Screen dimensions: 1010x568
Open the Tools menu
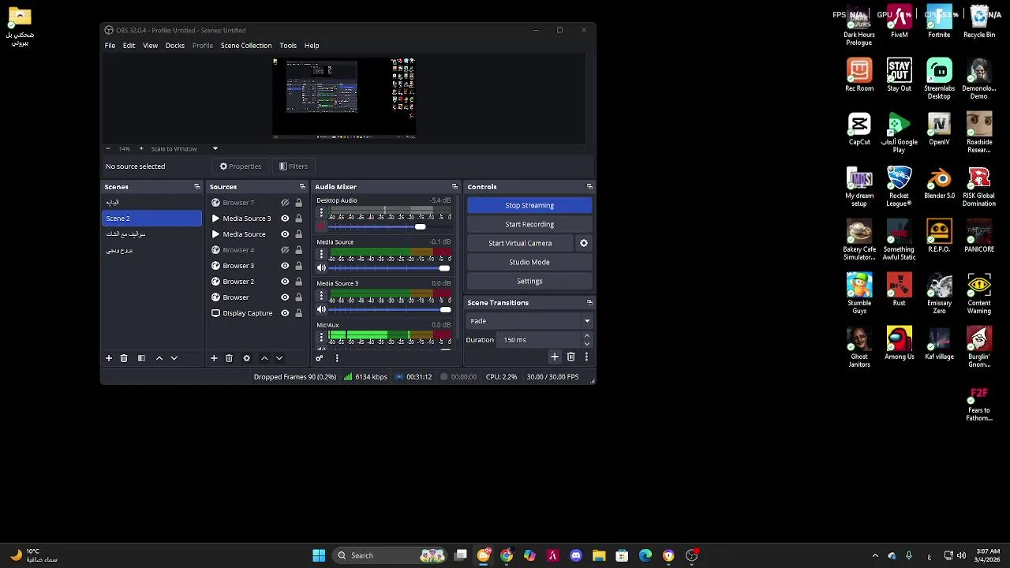(288, 46)
